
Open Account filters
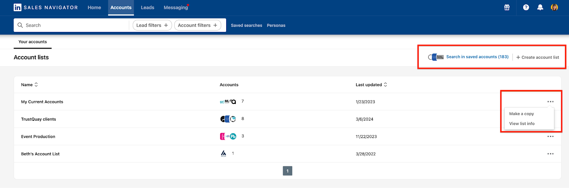(x=198, y=25)
